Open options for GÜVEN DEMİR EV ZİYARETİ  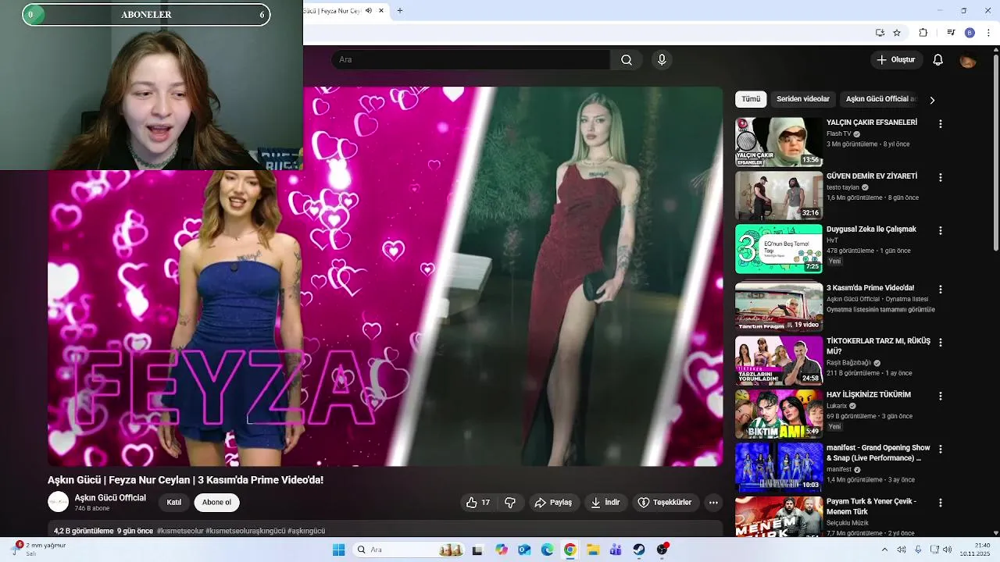941,177
